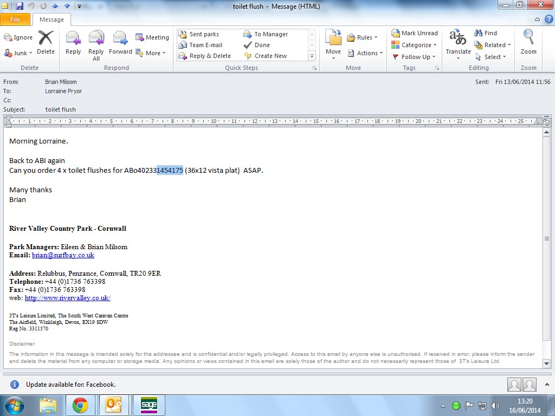Open the Follow Up flag menu
Viewport: 555px width, 416px height.
[x=414, y=56]
